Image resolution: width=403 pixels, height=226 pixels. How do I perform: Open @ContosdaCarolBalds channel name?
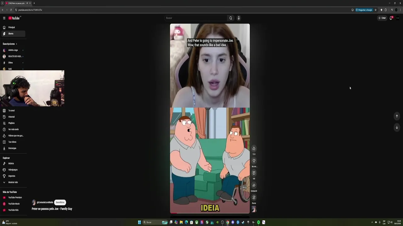click(45, 202)
